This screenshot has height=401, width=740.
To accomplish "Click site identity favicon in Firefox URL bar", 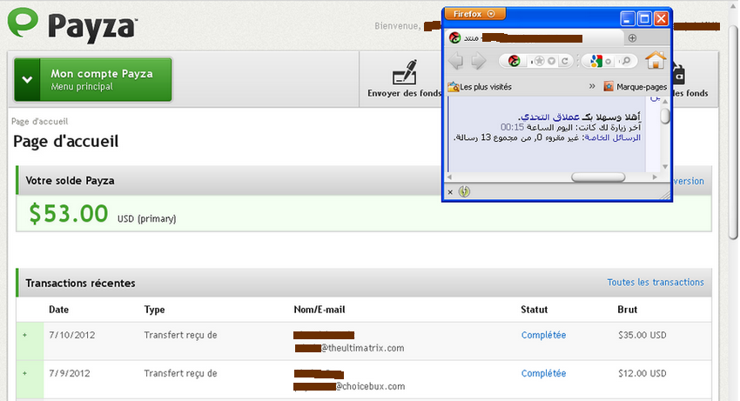I will click(514, 61).
